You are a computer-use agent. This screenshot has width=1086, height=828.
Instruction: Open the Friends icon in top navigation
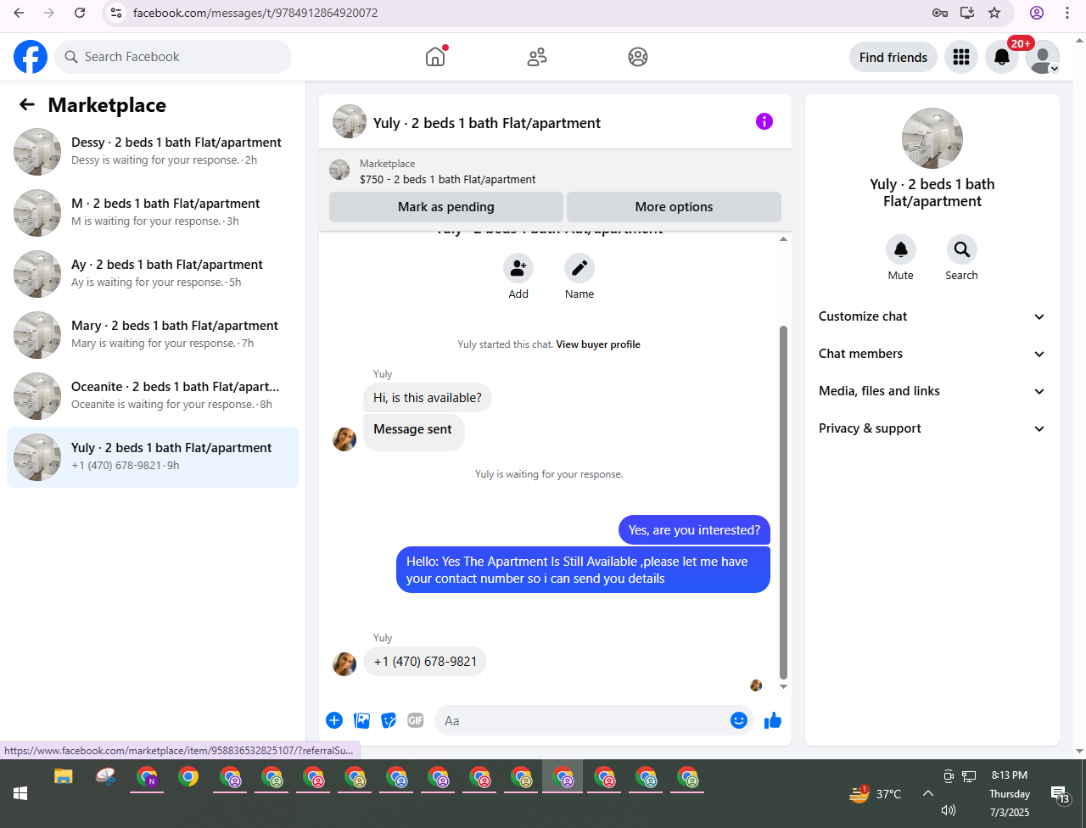[537, 57]
